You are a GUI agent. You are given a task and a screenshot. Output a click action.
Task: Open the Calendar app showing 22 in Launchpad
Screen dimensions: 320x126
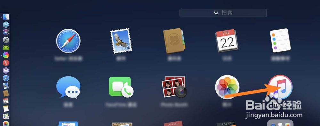click(x=227, y=41)
